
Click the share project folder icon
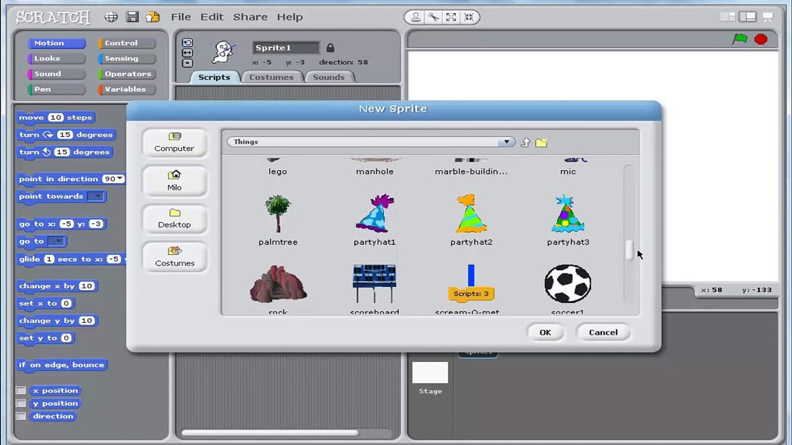[153, 17]
